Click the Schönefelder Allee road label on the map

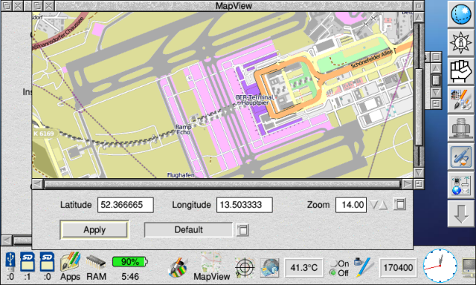(x=372, y=59)
